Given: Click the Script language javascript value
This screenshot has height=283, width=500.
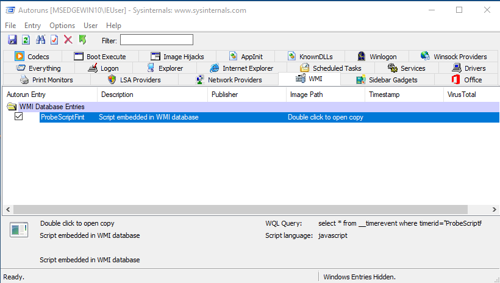Looking at the screenshot, I should (333, 235).
